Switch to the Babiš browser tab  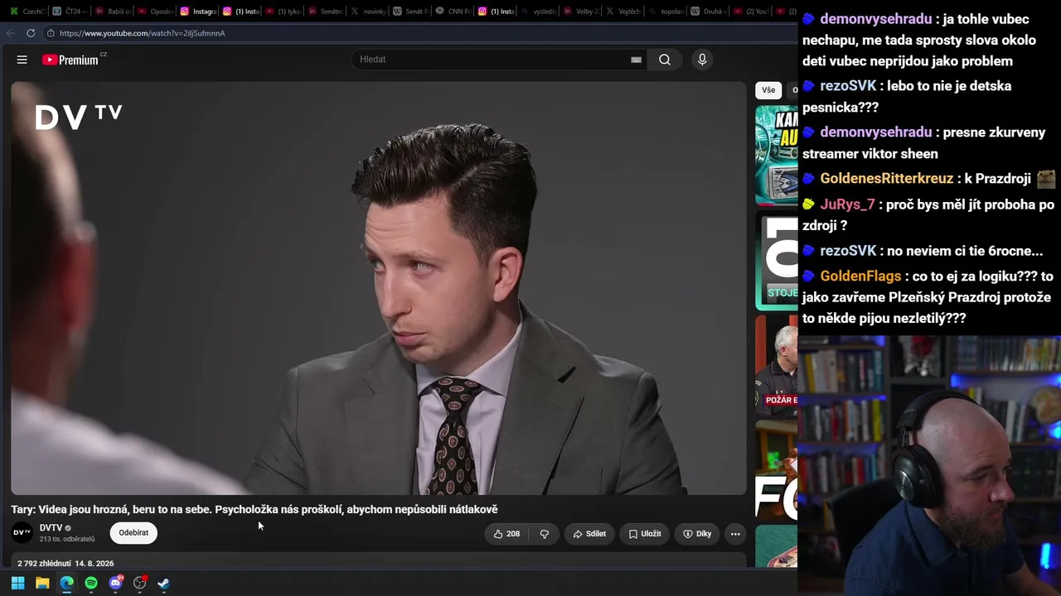(x=113, y=12)
